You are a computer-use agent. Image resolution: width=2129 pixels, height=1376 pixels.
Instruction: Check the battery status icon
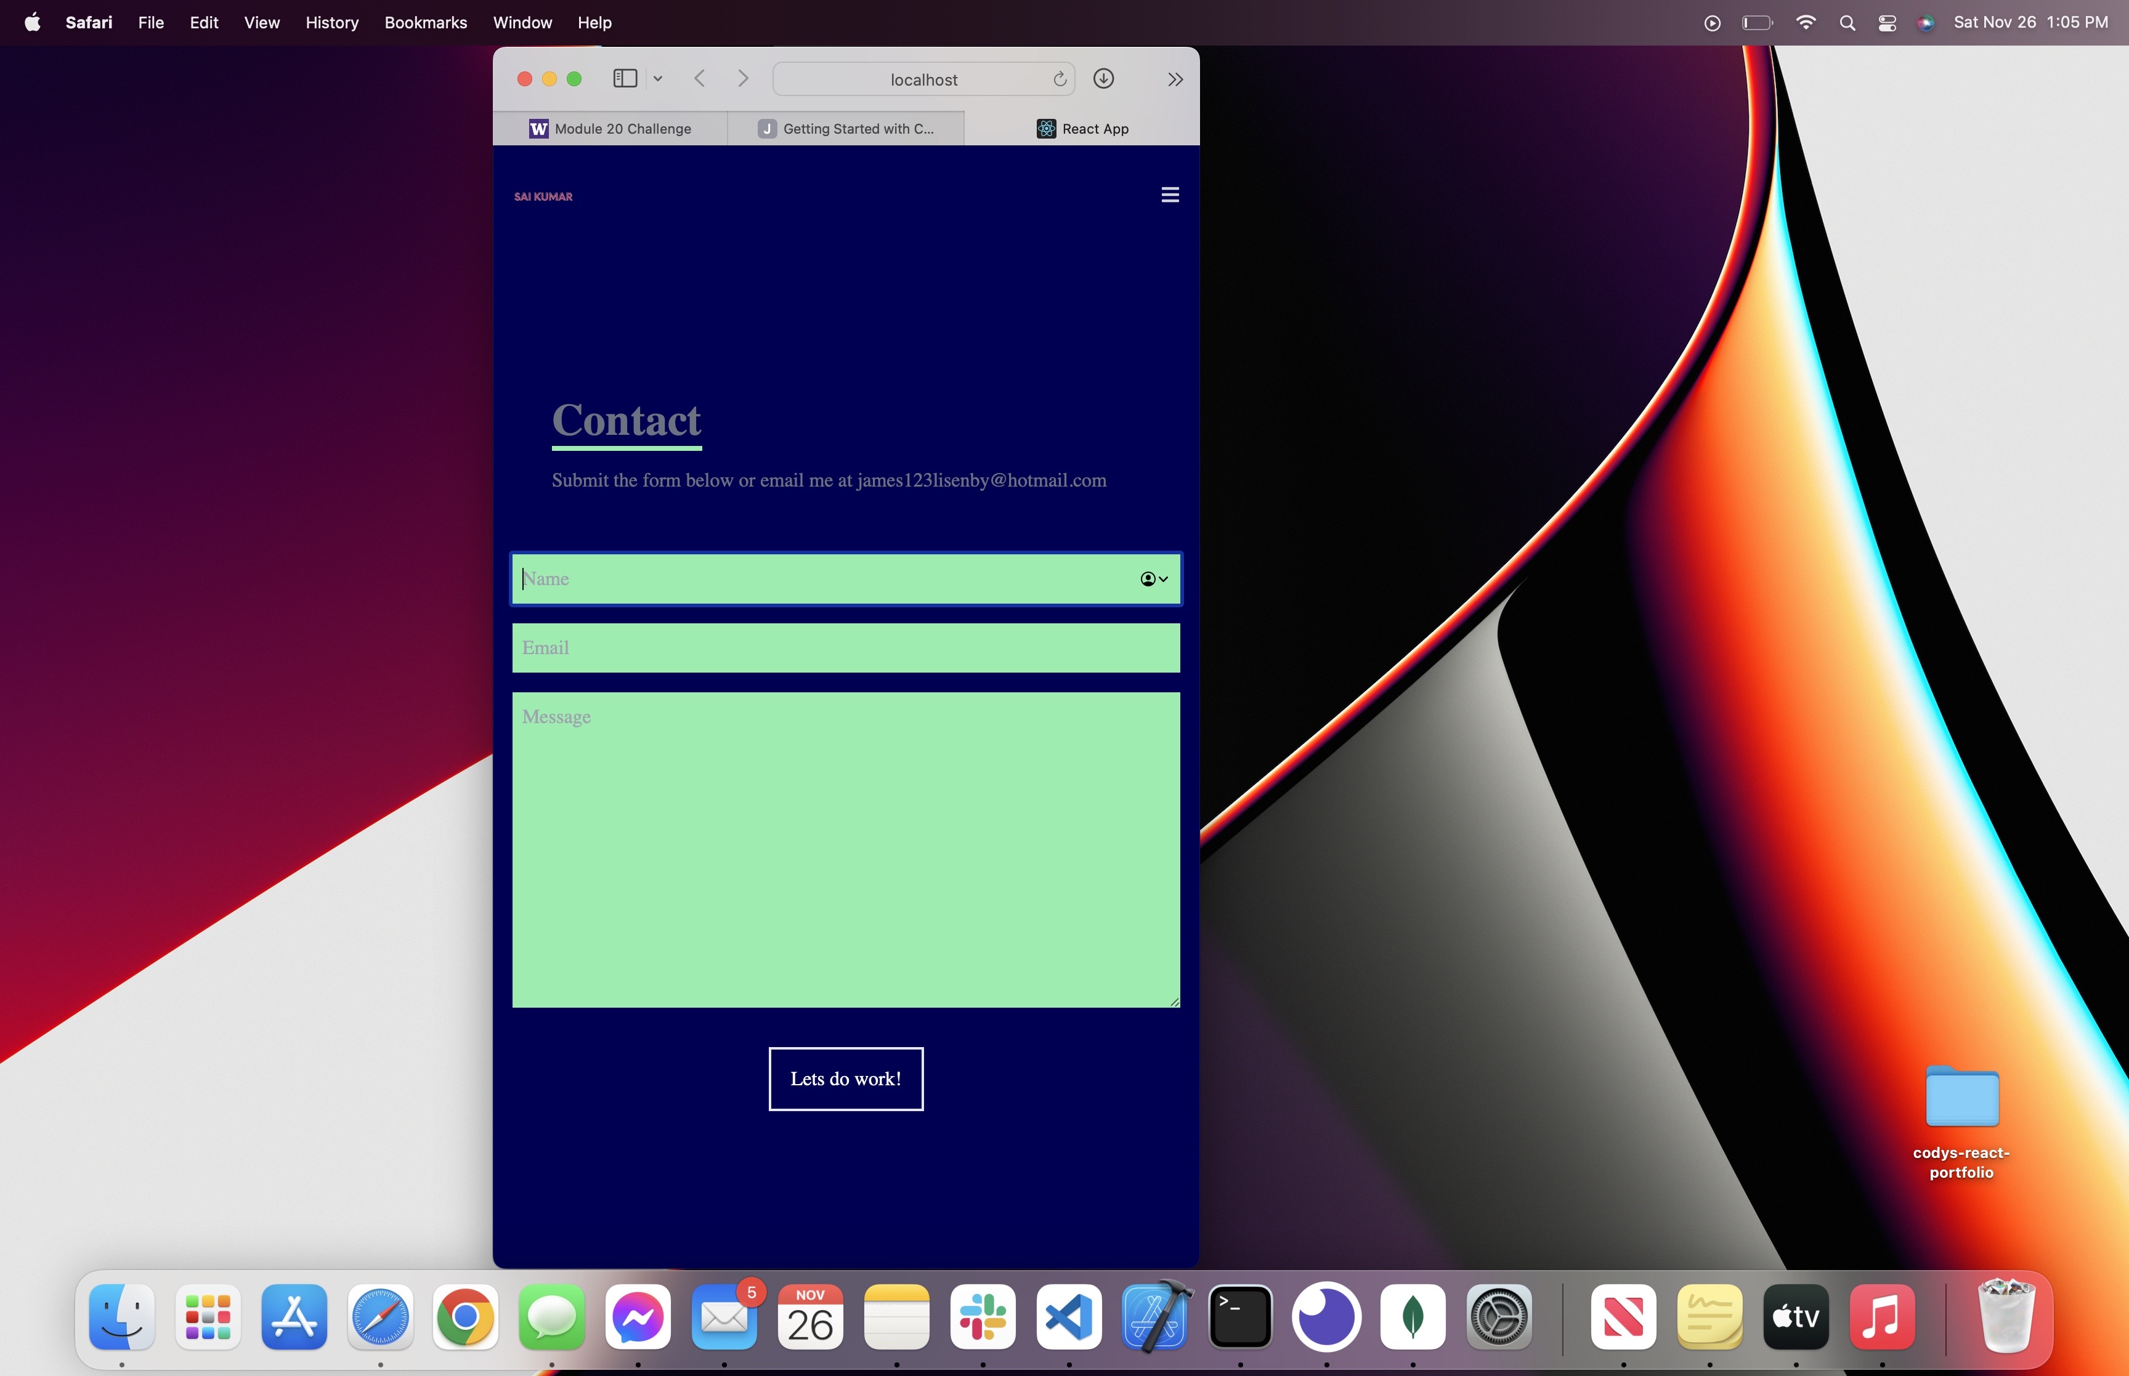pos(1758,23)
